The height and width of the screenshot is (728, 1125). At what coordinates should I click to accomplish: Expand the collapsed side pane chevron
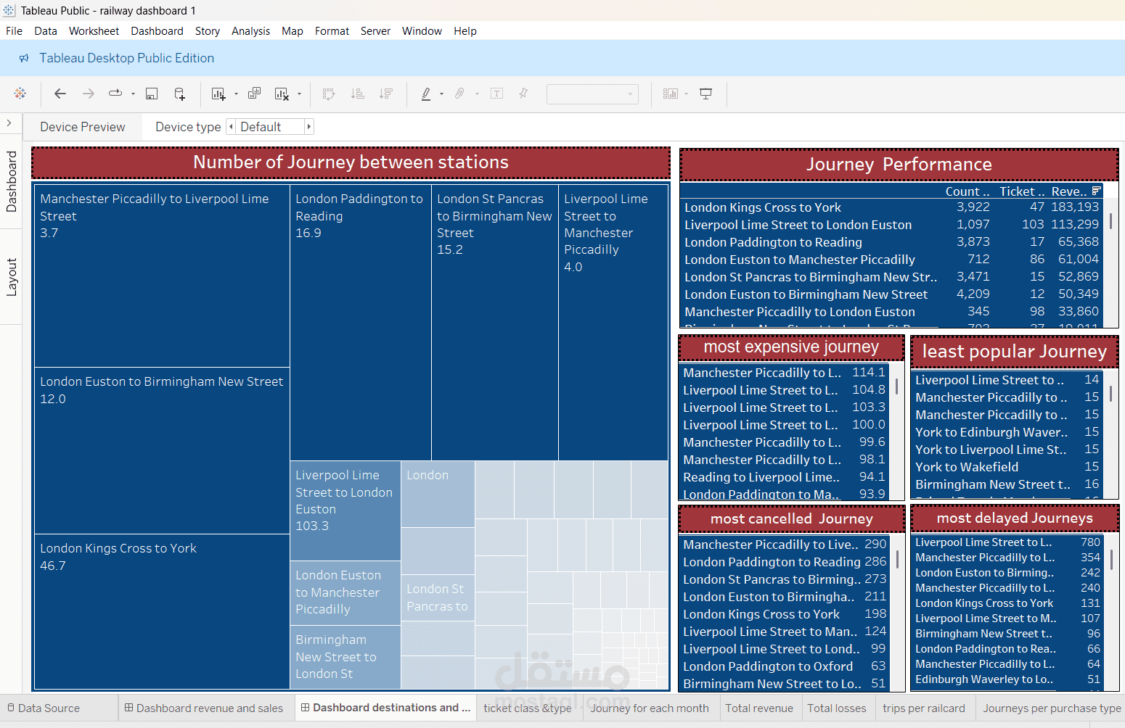click(x=9, y=123)
